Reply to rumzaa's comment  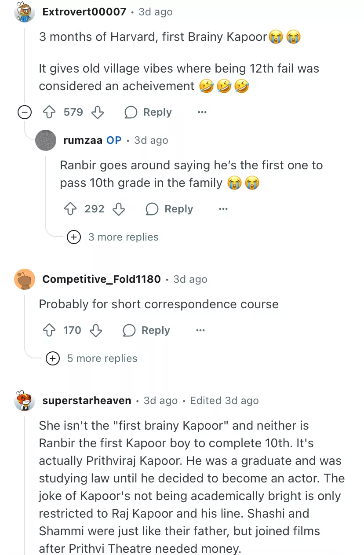point(169,209)
